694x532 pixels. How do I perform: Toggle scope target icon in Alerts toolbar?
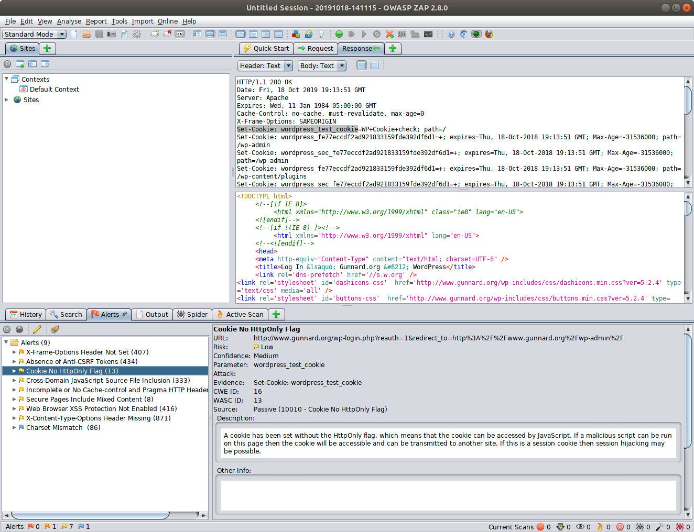point(7,329)
